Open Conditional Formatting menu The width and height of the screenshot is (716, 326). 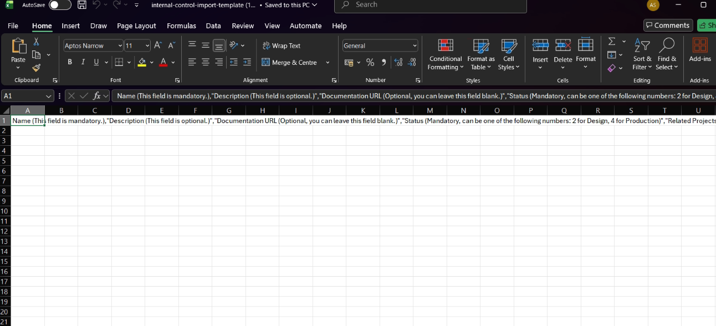coord(446,55)
